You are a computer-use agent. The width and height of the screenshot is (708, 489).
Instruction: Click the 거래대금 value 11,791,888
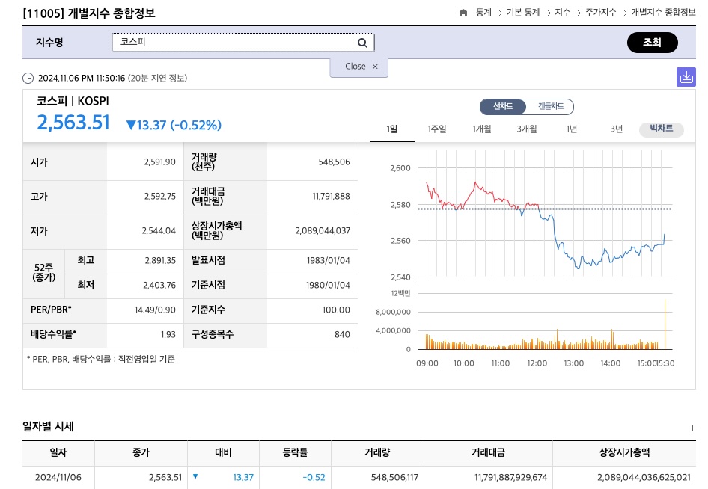coord(332,196)
